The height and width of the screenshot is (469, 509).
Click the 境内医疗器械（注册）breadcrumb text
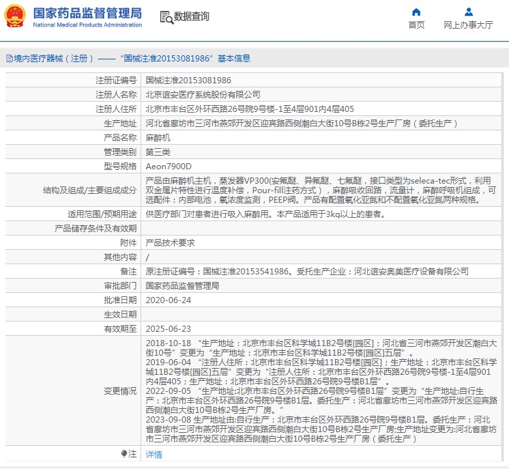tap(51, 59)
